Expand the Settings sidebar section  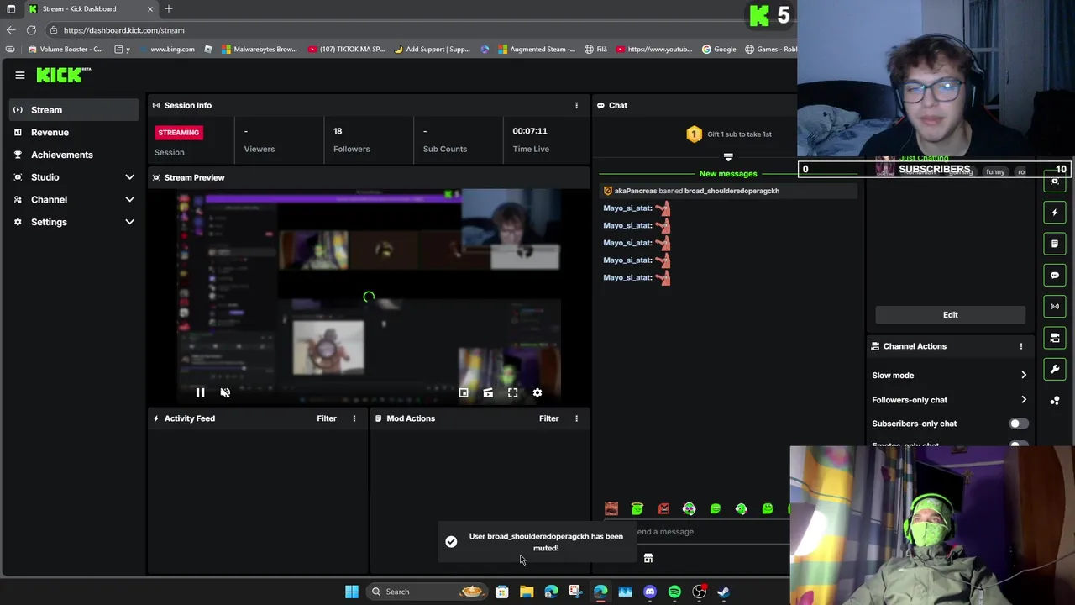pos(129,222)
